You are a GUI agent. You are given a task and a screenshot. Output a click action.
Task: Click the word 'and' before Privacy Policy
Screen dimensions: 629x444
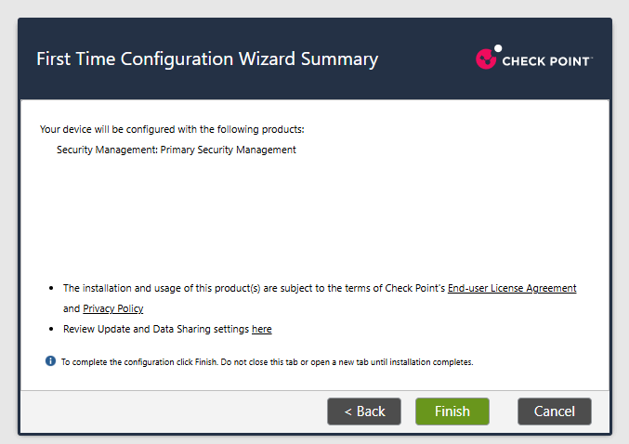[x=72, y=308]
